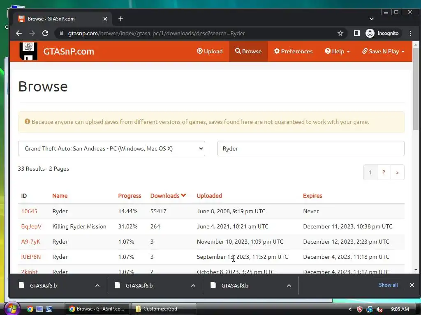Click the muted volume tray icon
Viewport: 421px width, 315px height.
(379, 309)
